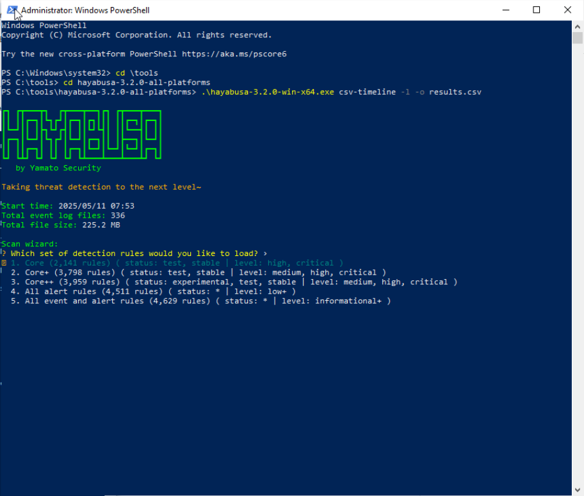Click the scrollbar down arrow
Viewport: 584px width, 496px height.
[578, 490]
